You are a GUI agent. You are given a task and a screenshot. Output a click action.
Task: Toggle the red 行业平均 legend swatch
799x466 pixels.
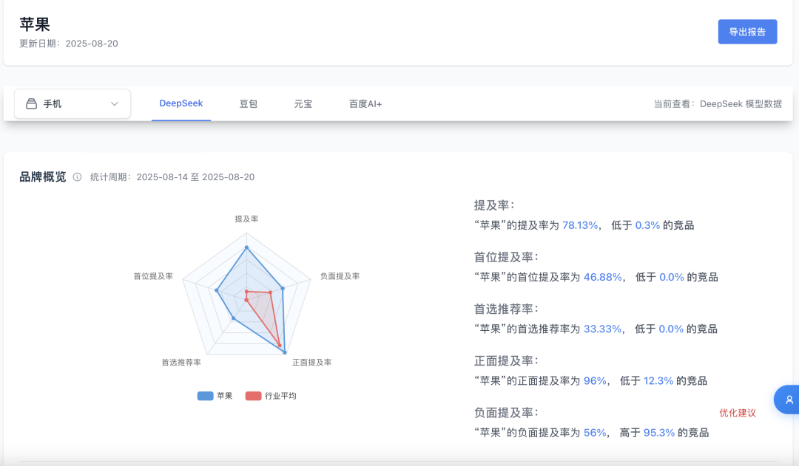[x=253, y=396]
